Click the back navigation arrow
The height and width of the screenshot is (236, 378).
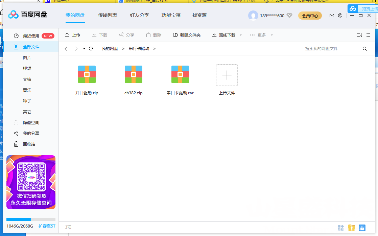66,48
